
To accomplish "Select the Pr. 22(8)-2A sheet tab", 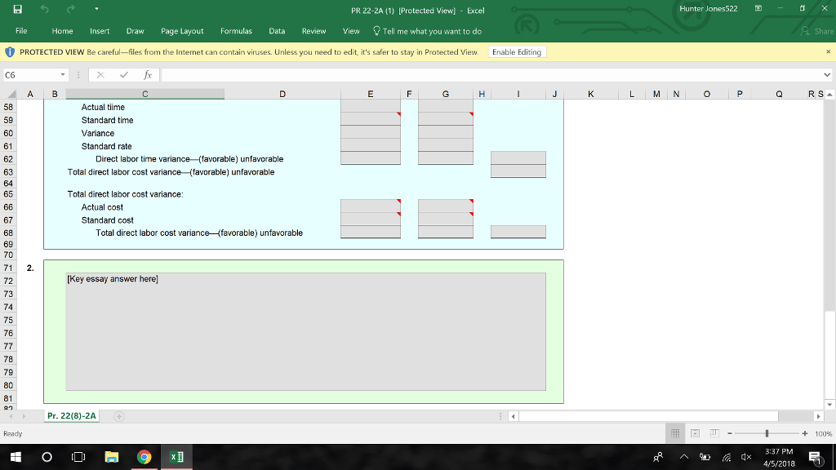I will point(72,415).
